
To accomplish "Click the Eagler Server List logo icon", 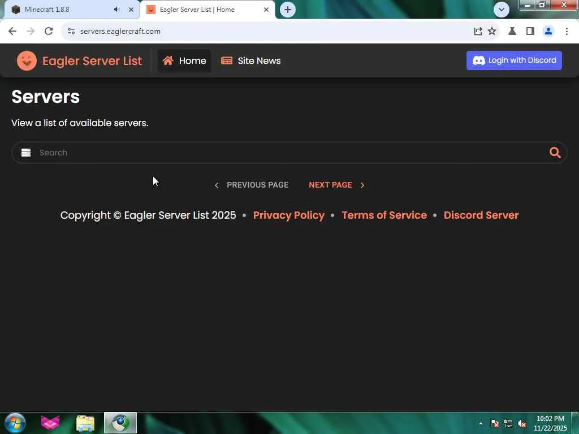I will [27, 61].
